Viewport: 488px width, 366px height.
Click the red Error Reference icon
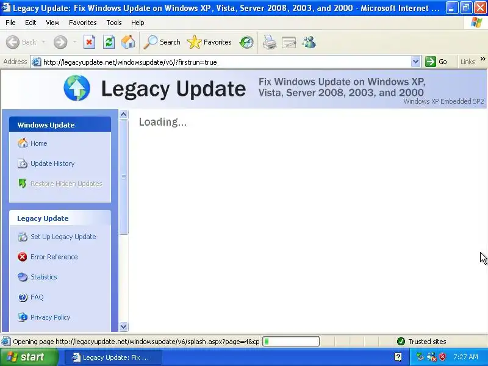pyautogui.click(x=23, y=257)
